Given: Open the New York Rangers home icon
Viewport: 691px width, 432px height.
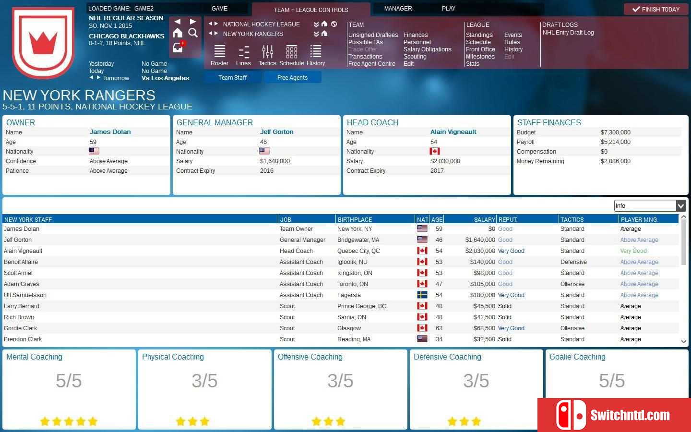Looking at the screenshot, I should click(x=324, y=34).
